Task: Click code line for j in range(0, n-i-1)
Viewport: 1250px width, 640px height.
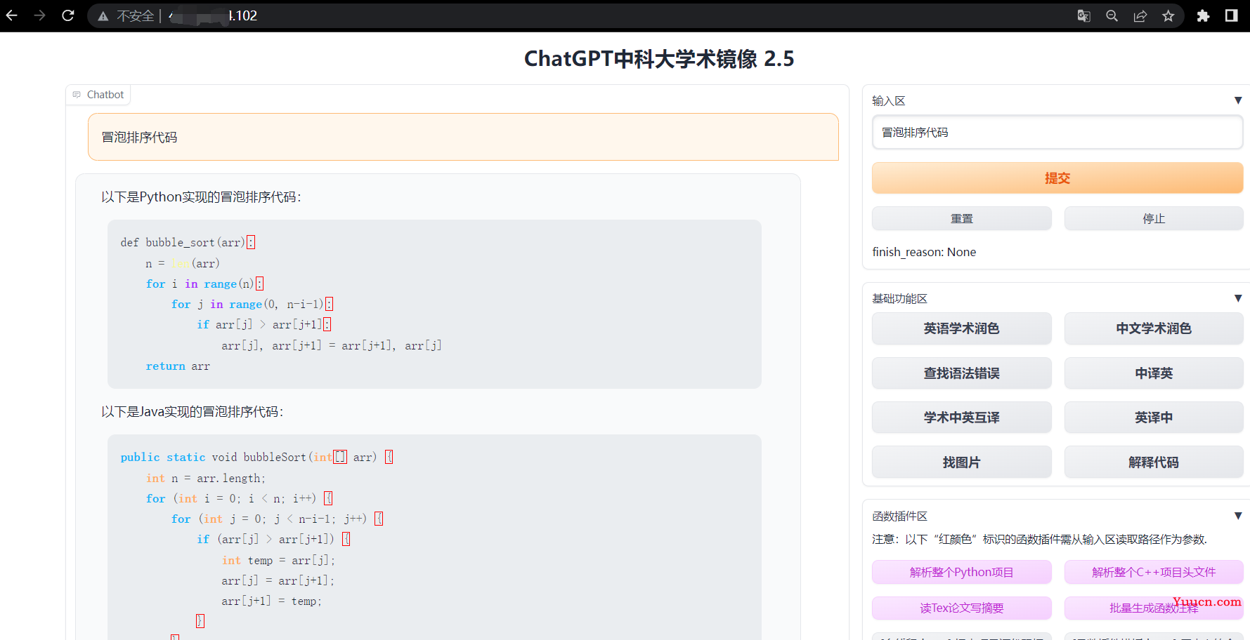Action: point(252,305)
